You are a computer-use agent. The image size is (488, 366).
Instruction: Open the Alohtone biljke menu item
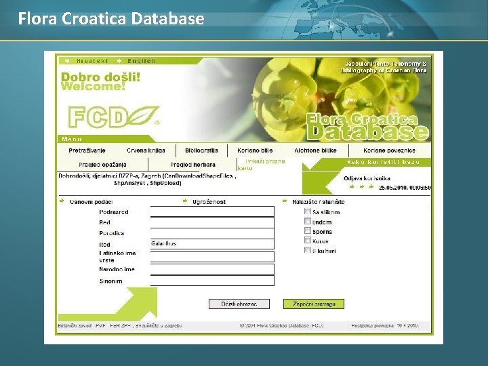coord(315,150)
